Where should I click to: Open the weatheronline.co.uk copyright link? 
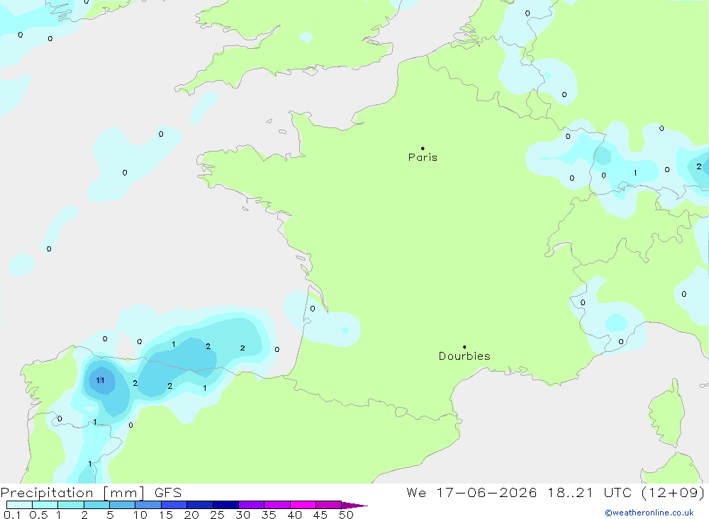649,513
